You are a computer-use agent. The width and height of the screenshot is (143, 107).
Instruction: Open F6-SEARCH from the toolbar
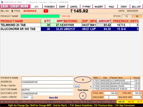click(49, 7)
